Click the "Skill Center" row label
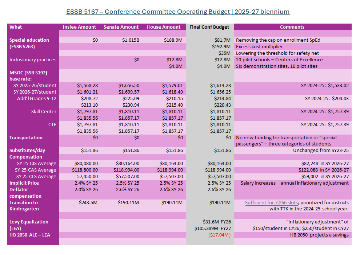Screen dimensions: 360x255 44,111
